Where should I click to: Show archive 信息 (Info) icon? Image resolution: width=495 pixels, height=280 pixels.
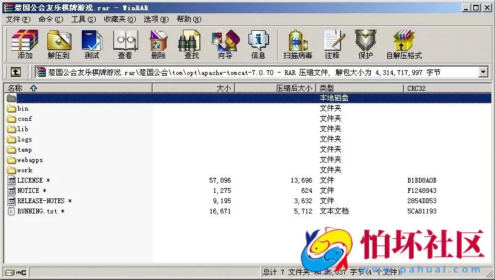click(258, 44)
